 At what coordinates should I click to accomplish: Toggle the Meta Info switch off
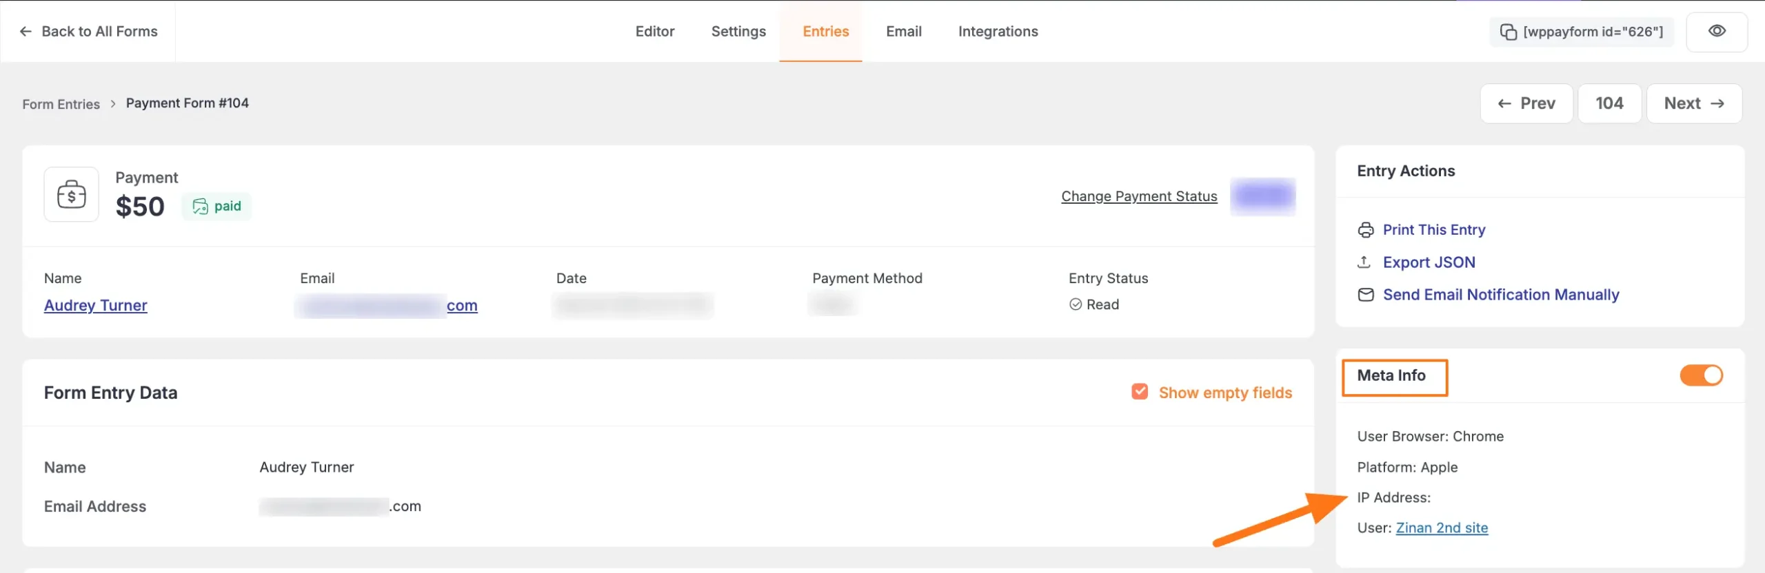tap(1701, 375)
